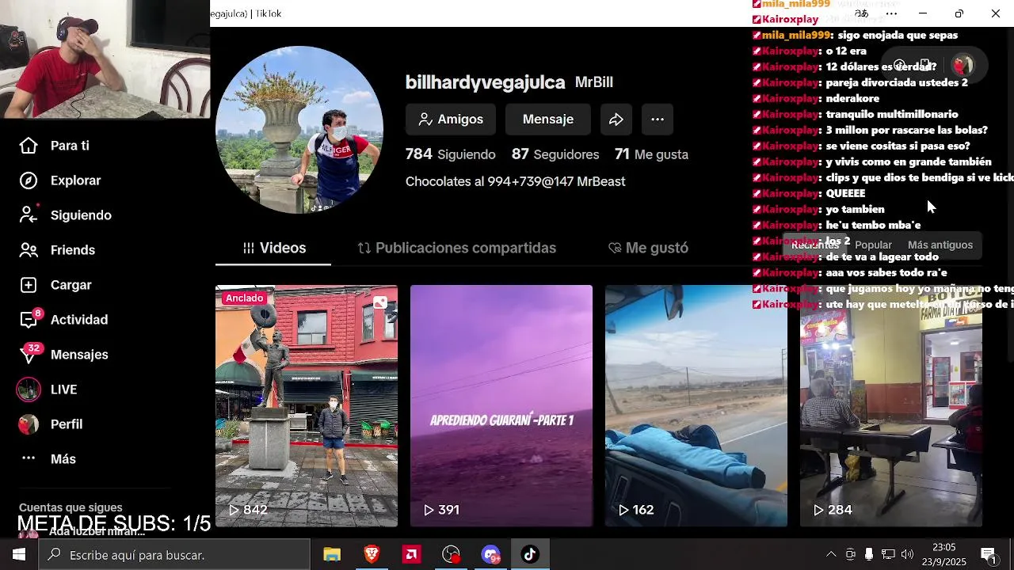This screenshot has height=570, width=1014.
Task: Click the browser three-dot menu
Action: click(x=891, y=13)
